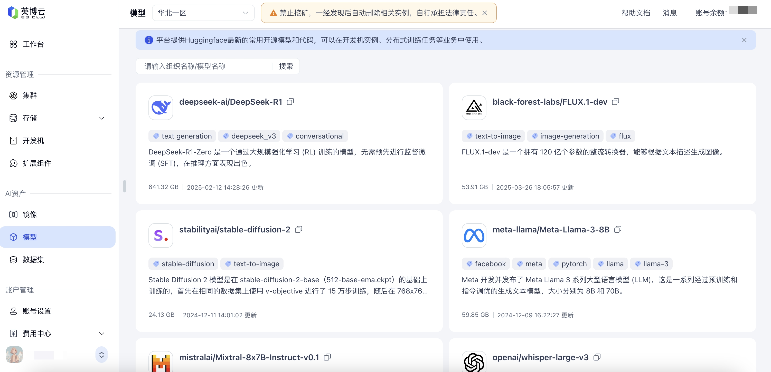Screen dimensions: 771x372
Task: Click the 集群 cluster icon
Action: [13, 95]
